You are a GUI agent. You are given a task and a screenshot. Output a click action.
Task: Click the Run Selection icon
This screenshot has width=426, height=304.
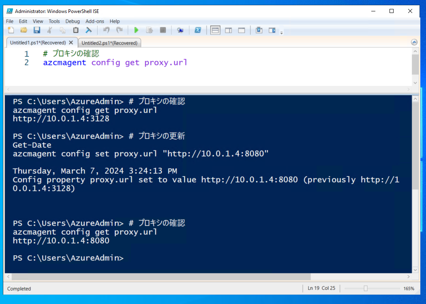pyautogui.click(x=150, y=30)
